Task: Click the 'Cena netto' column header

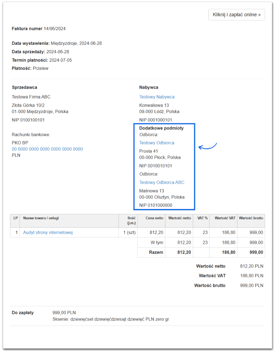Action: pyautogui.click(x=154, y=218)
